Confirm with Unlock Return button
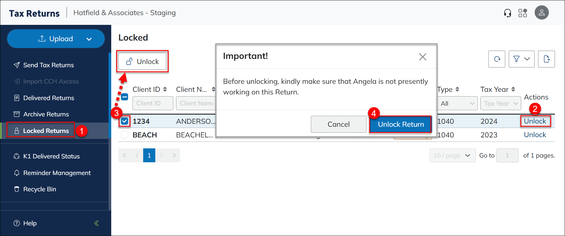Screen dimensions: 565x236 pos(401,124)
